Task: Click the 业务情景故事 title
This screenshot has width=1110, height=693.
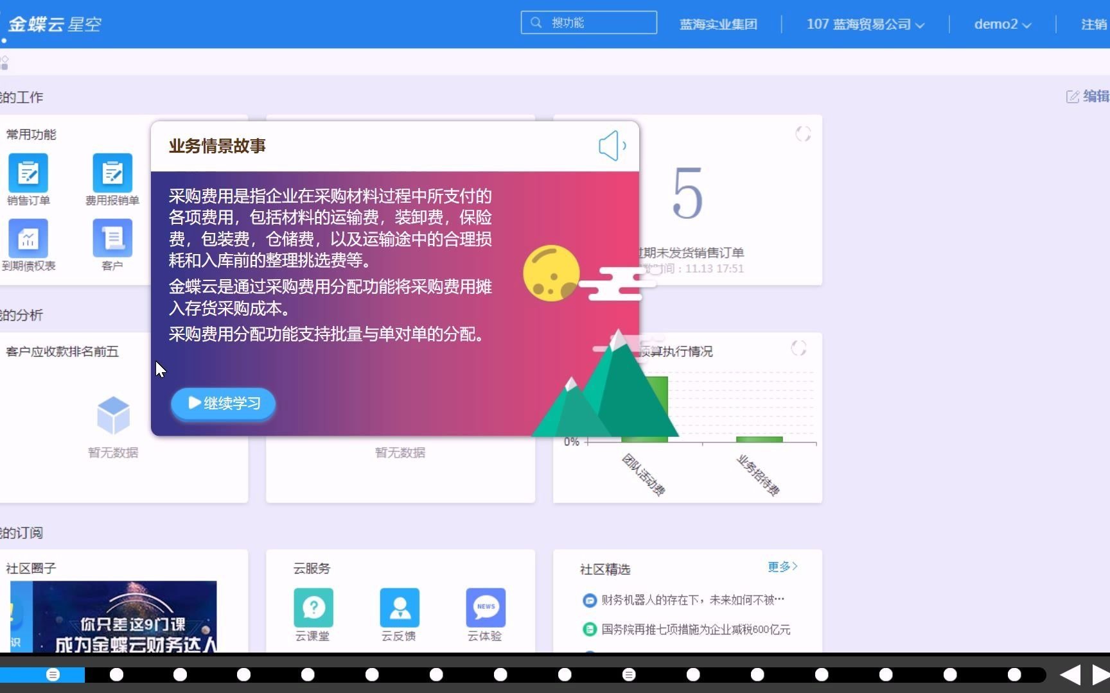Action: [x=217, y=146]
